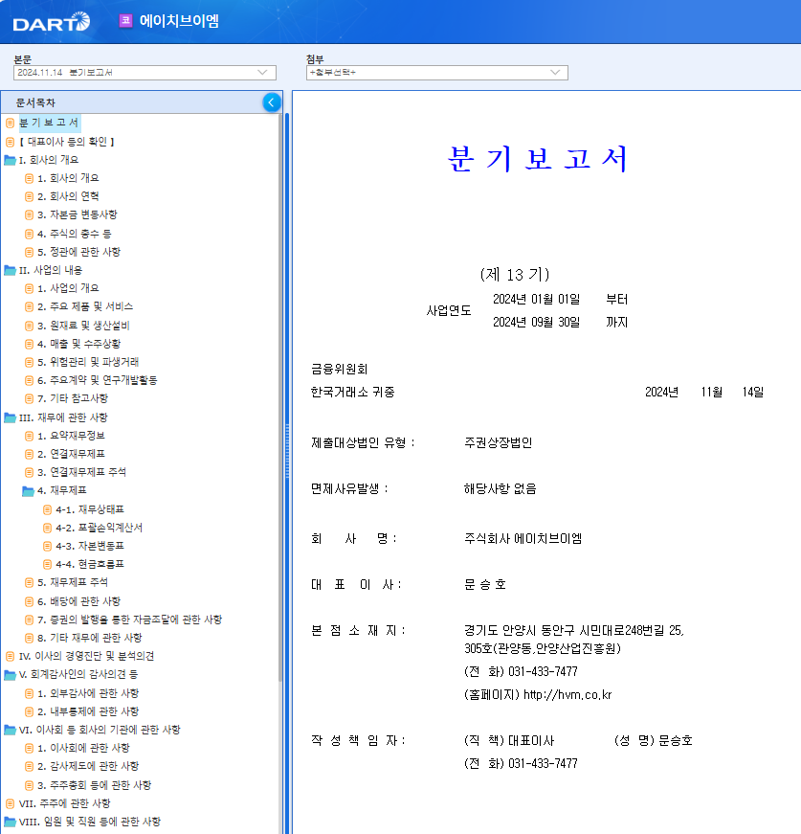The height and width of the screenshot is (834, 801).
Task: Click the 코 KOSDAQ market badge
Action: tap(126, 21)
